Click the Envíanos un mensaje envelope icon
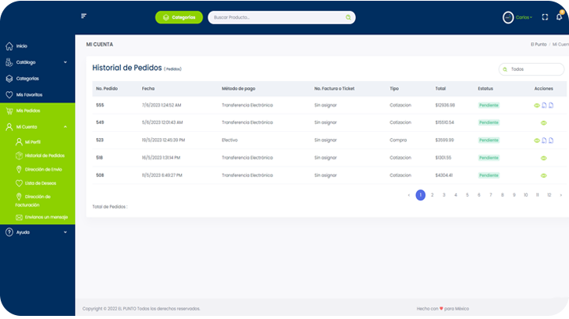Viewport: 569px width, 319px height. point(19,218)
